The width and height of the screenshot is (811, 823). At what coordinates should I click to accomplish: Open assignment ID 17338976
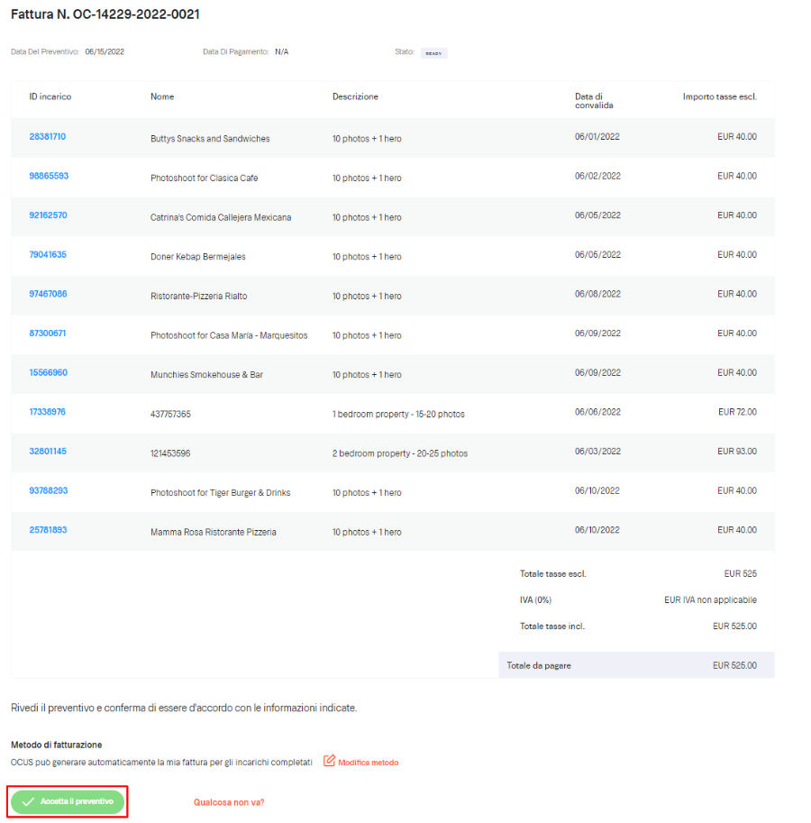pyautogui.click(x=47, y=412)
